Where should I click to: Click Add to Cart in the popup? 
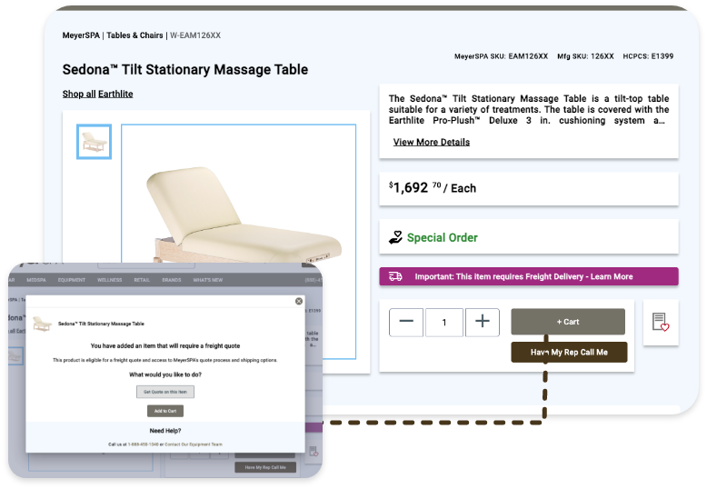[x=165, y=411]
